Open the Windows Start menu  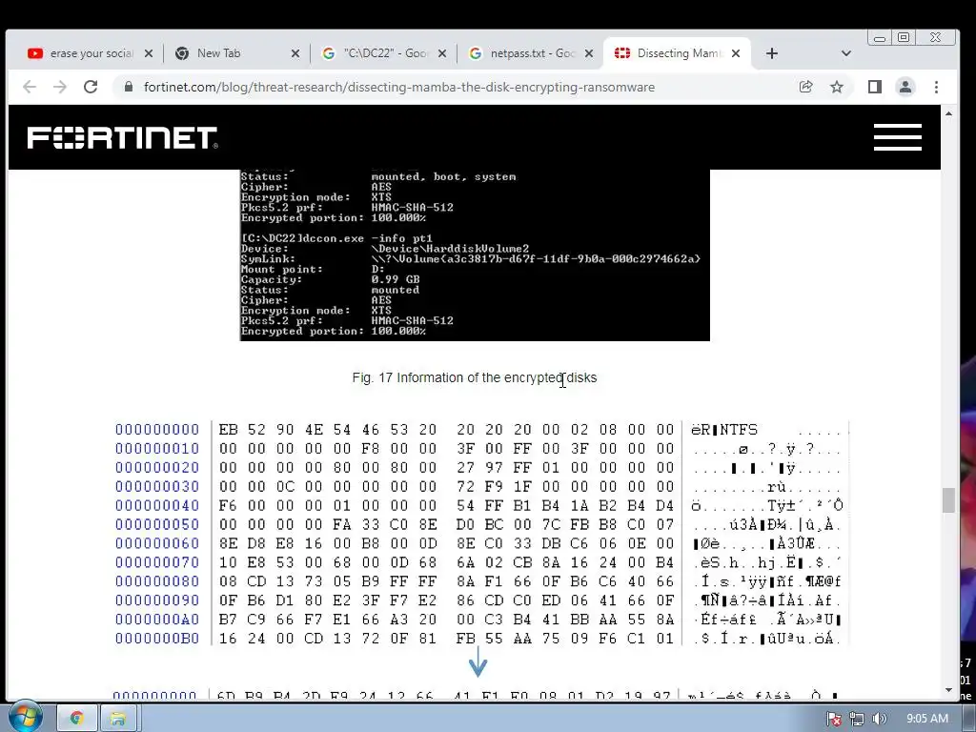[26, 717]
